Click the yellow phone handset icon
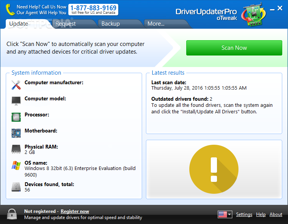 pyautogui.click(x=10, y=10)
